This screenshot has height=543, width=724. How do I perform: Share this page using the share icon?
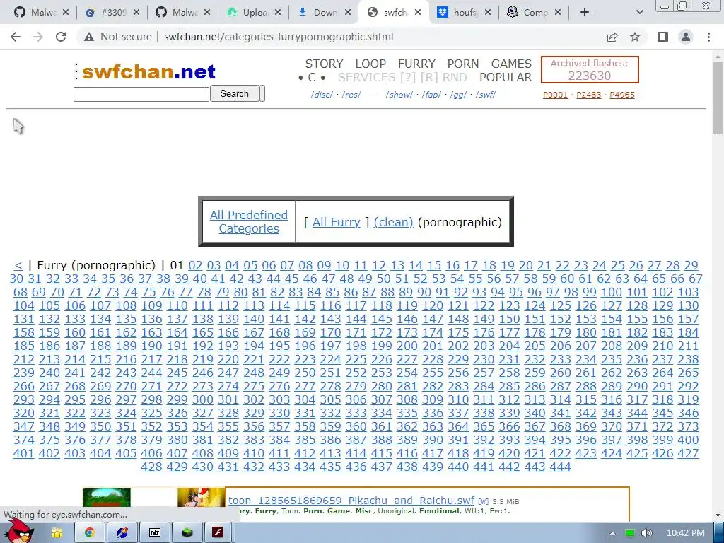[x=612, y=37]
